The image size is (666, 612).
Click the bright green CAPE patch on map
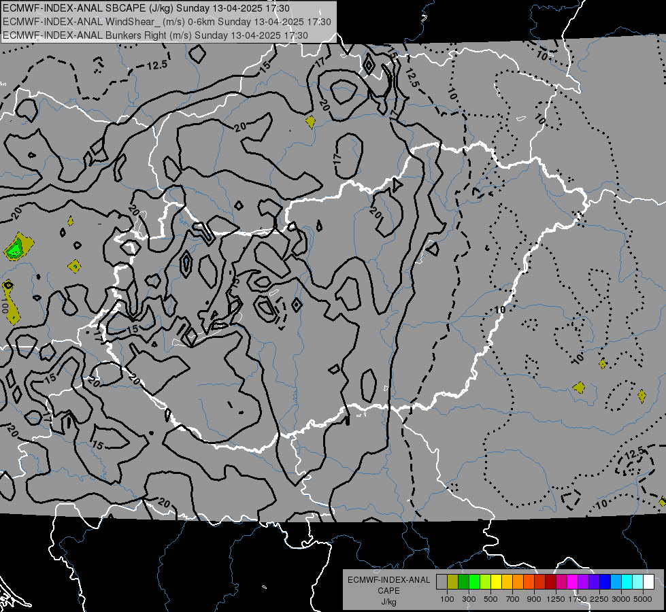(15, 248)
